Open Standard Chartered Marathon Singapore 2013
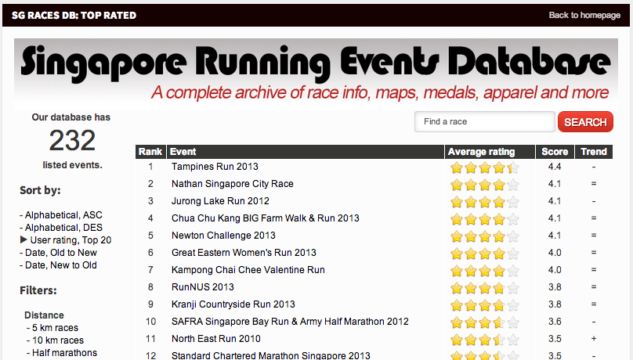The image size is (633, 360). (270, 355)
